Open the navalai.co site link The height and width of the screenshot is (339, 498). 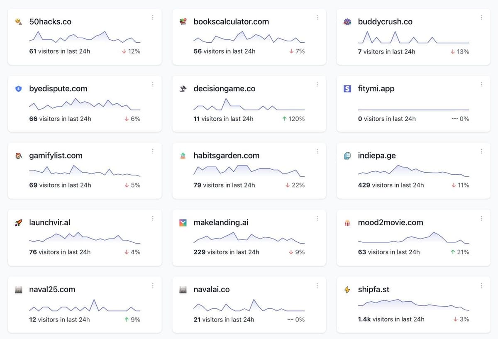212,290
